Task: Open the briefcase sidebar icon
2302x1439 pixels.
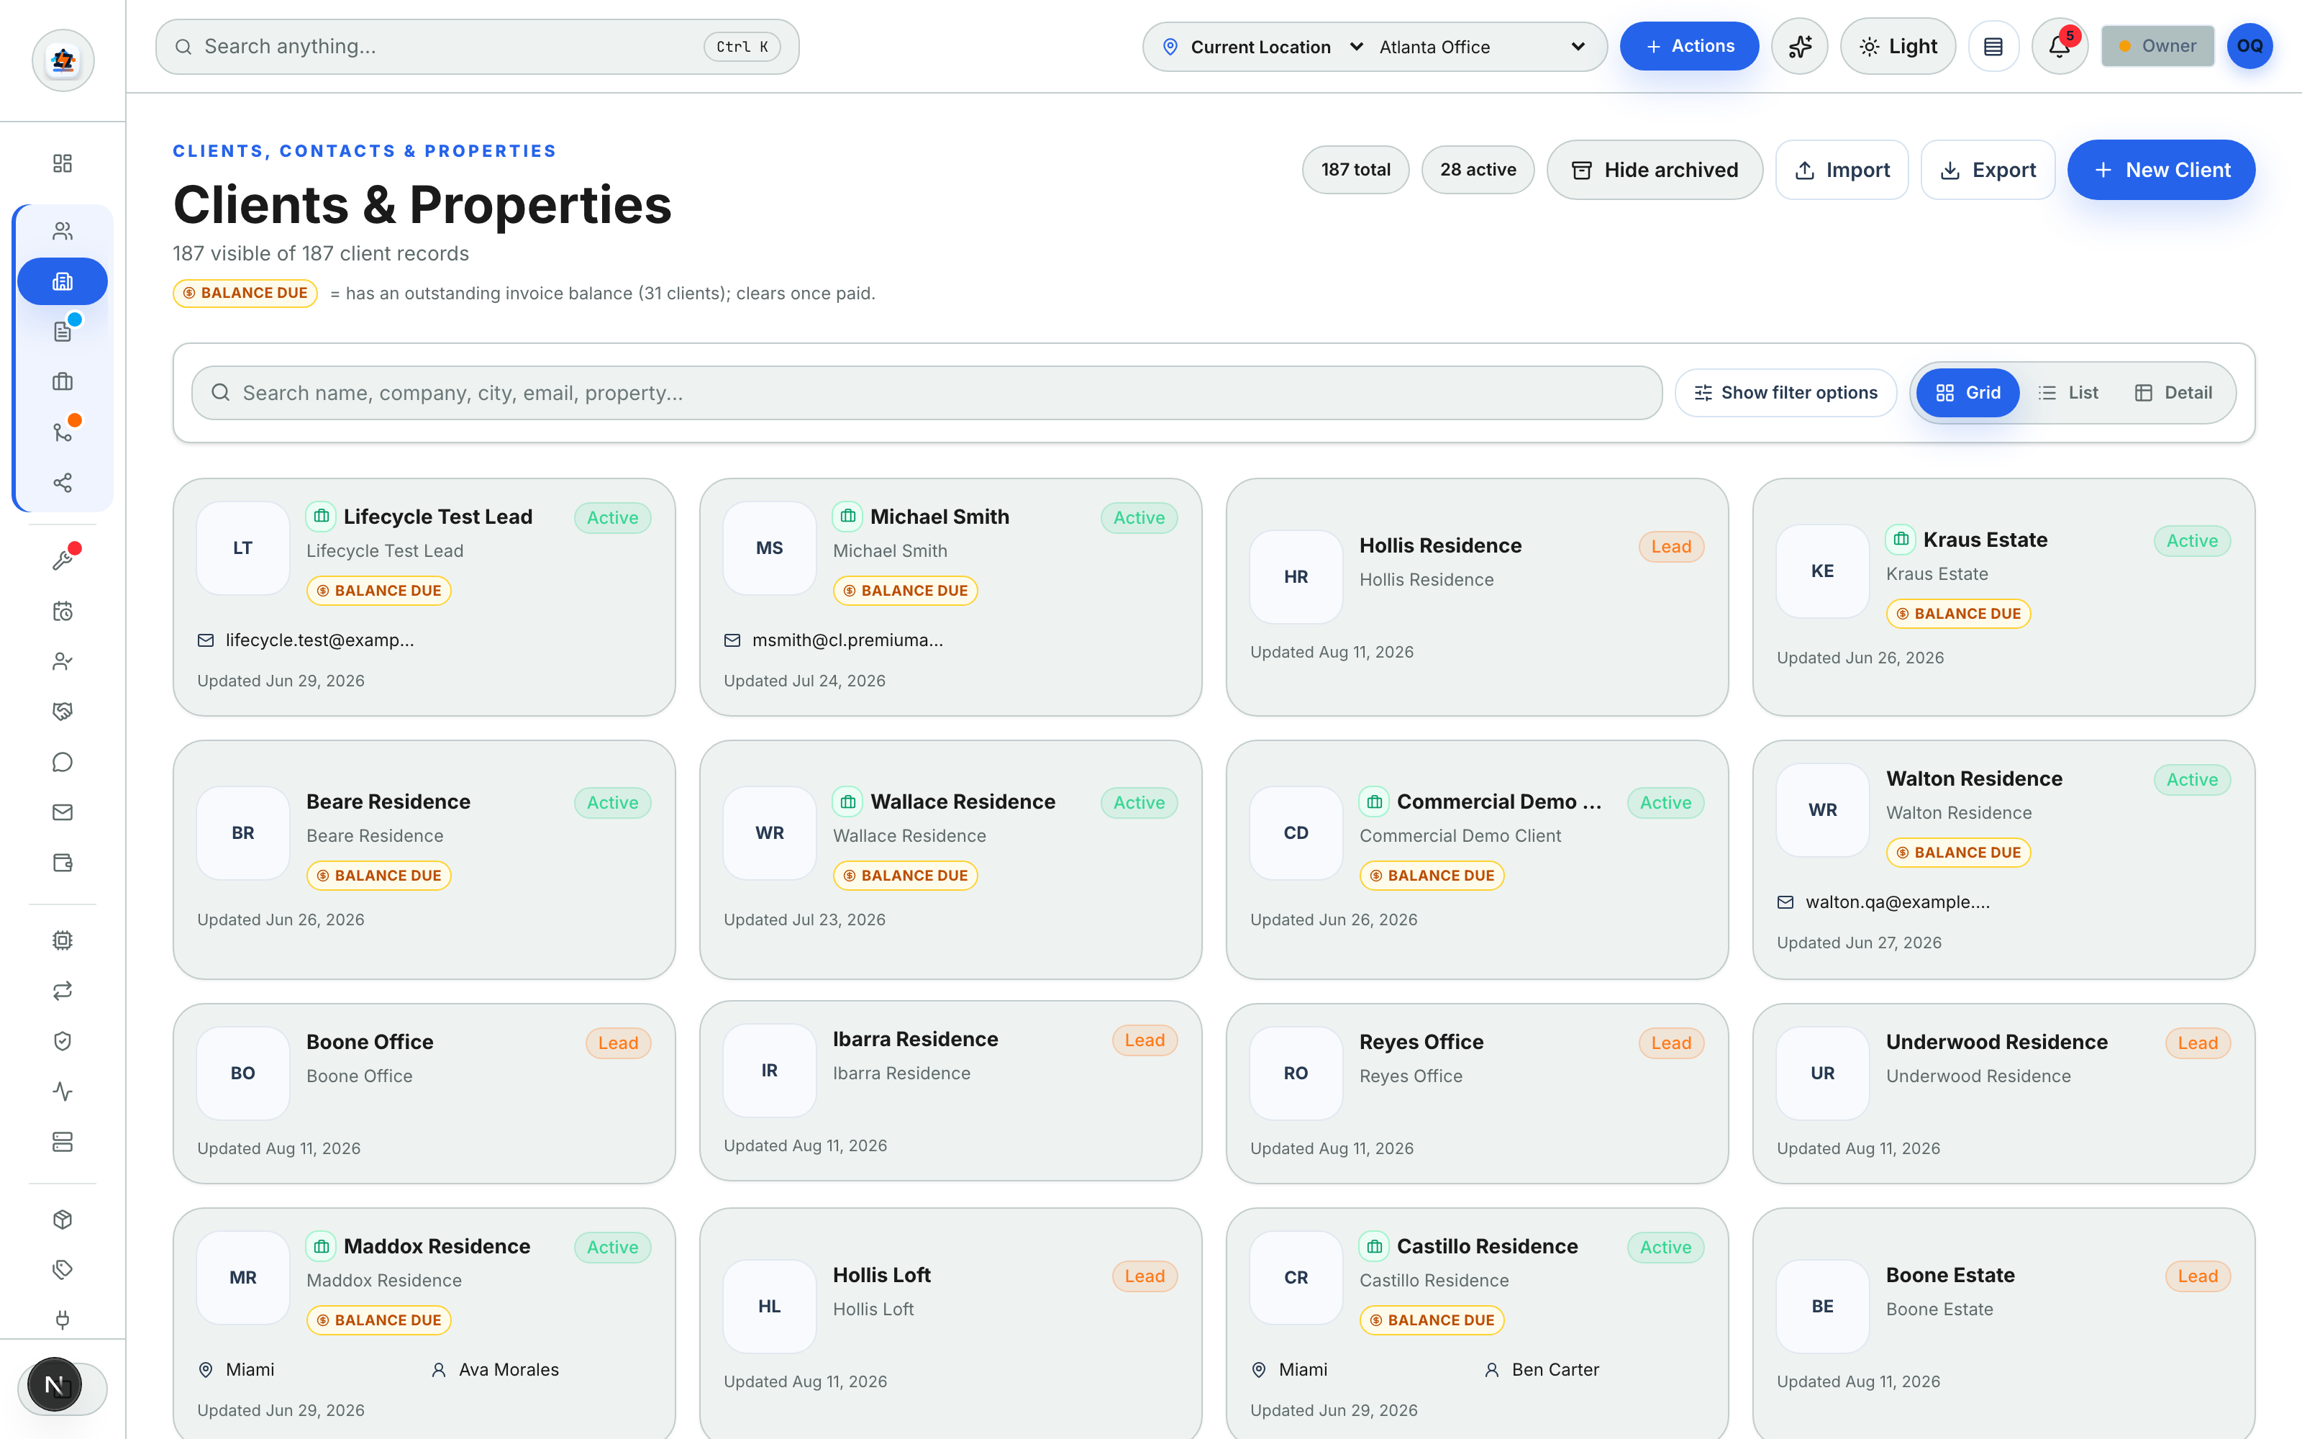Action: (63, 381)
